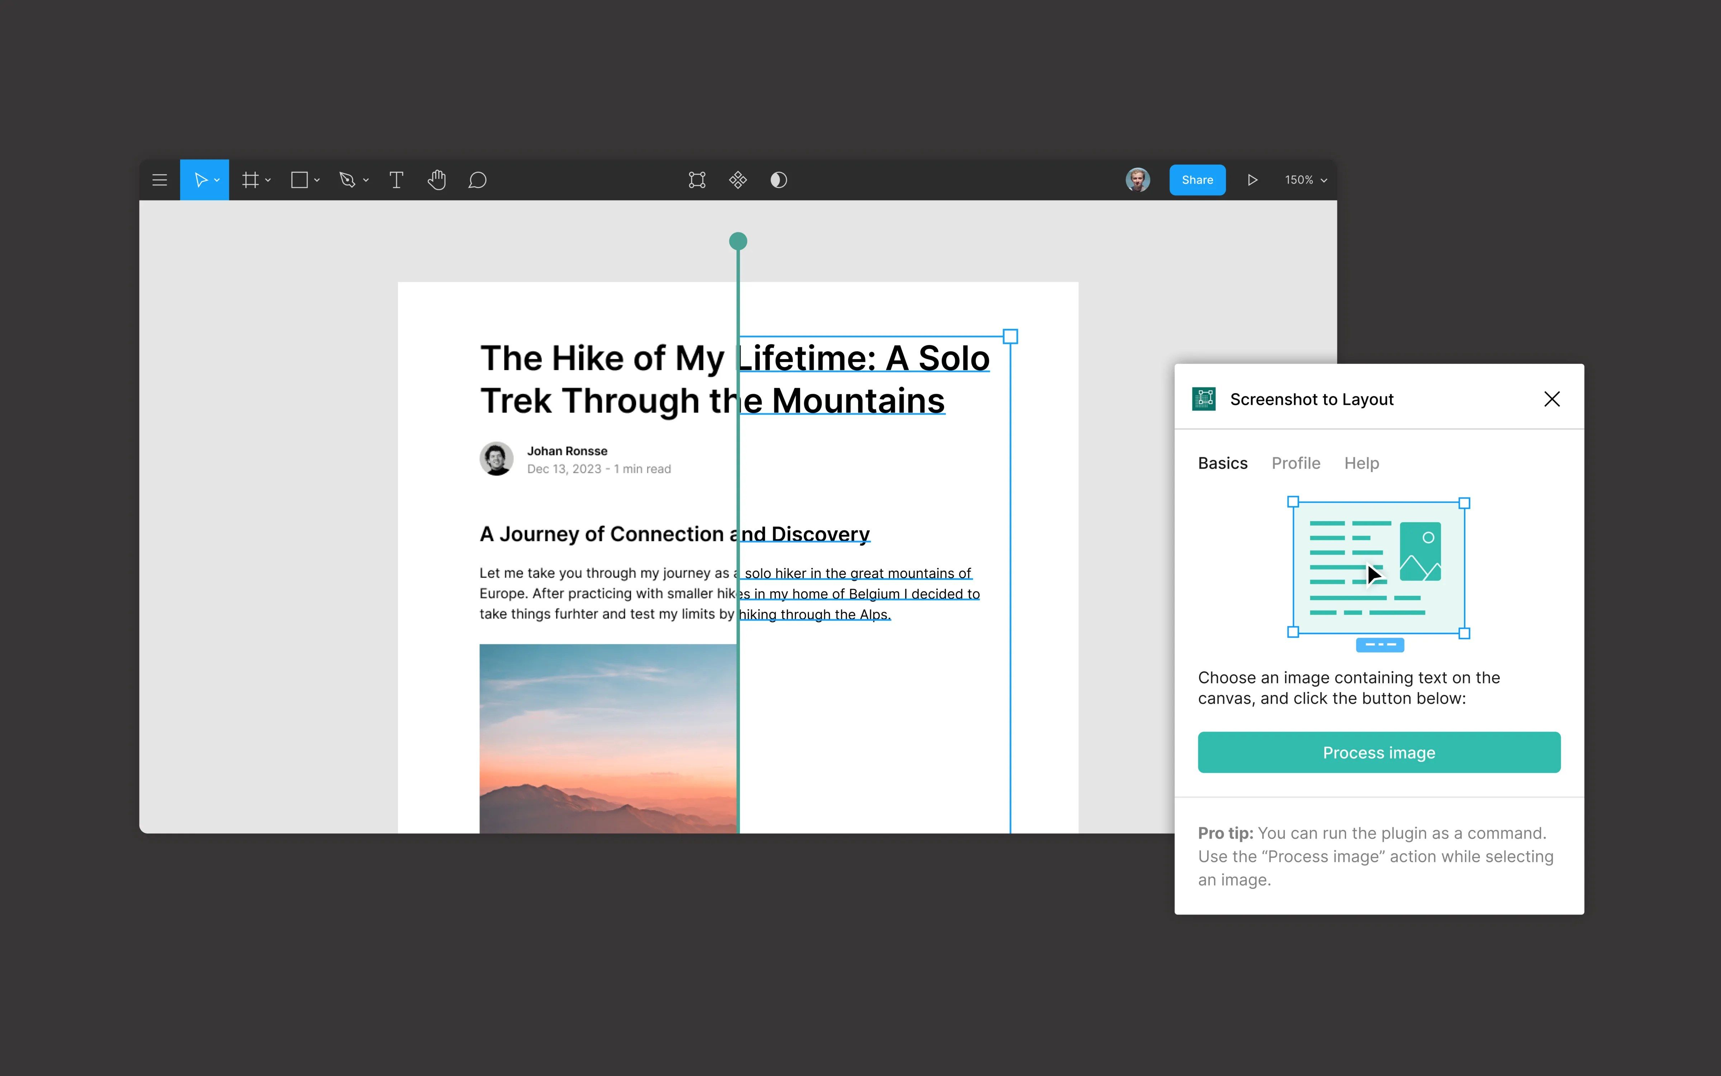The image size is (1721, 1076).
Task: Select the Hand tool
Action: pyautogui.click(x=437, y=180)
